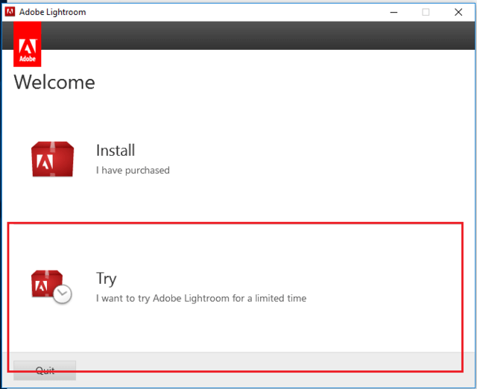Click the Welcome heading

pyautogui.click(x=54, y=82)
